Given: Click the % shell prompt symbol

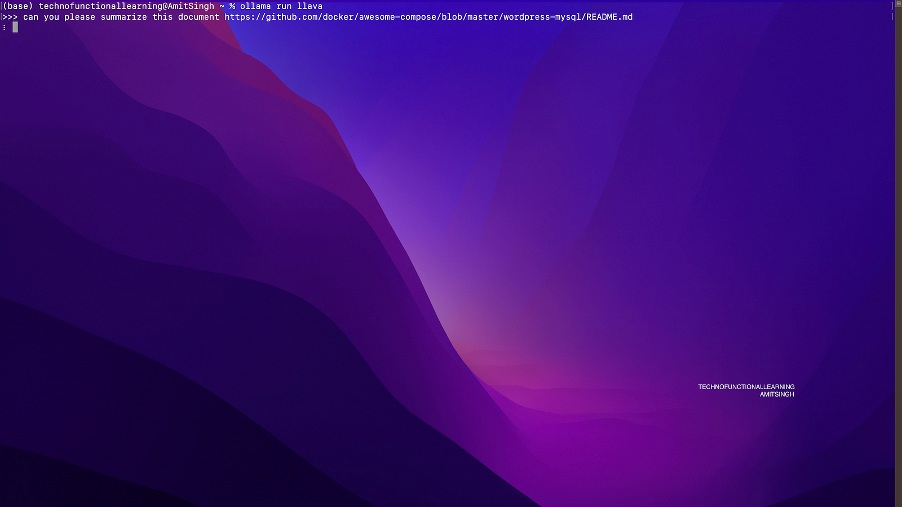Looking at the screenshot, I should pos(232,6).
